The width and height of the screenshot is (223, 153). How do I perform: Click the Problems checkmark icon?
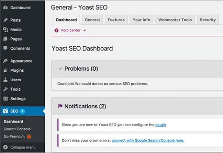(x=61, y=69)
